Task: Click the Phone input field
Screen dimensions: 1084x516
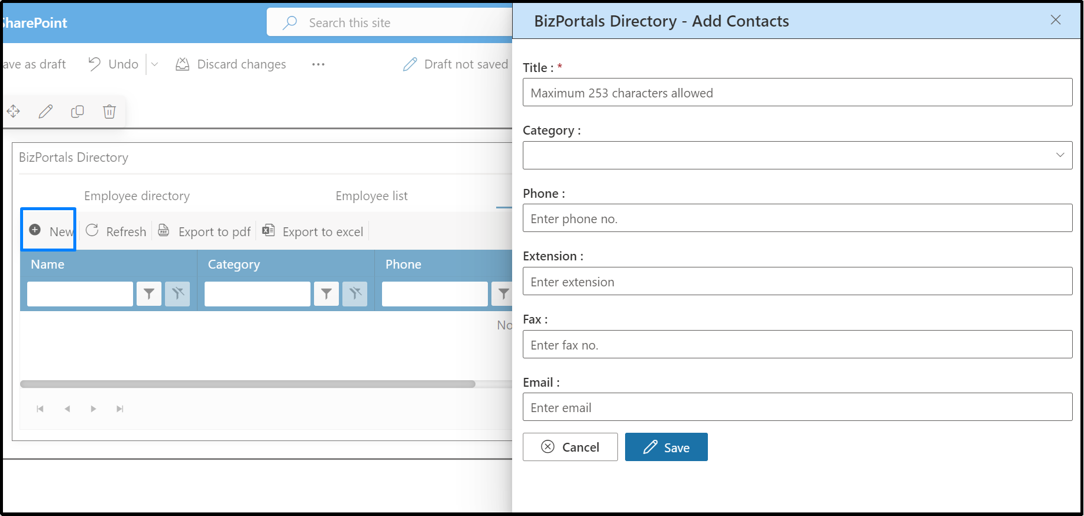Action: [x=797, y=218]
